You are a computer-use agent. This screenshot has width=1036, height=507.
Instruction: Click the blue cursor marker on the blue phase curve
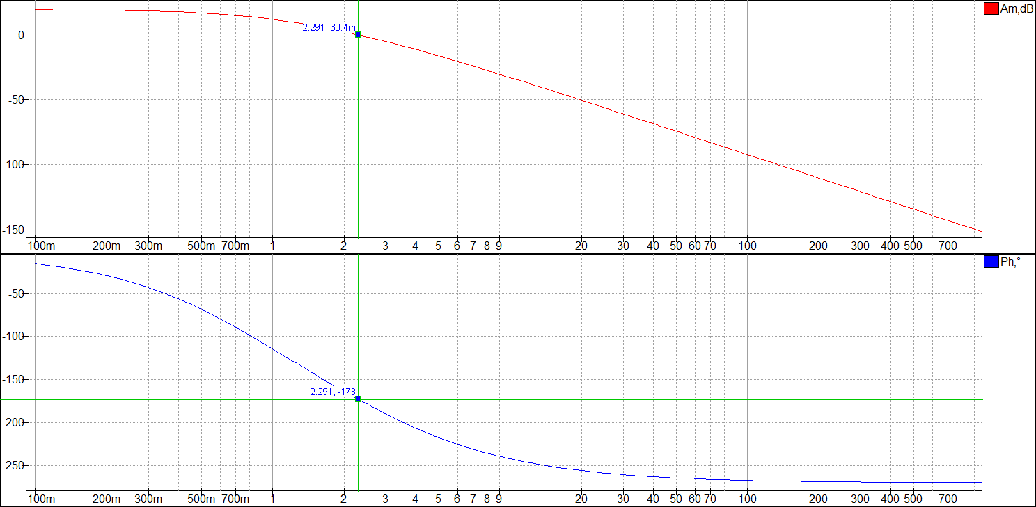point(358,399)
